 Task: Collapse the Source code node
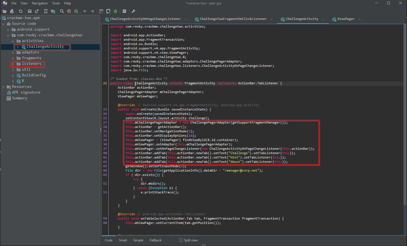point(3,24)
